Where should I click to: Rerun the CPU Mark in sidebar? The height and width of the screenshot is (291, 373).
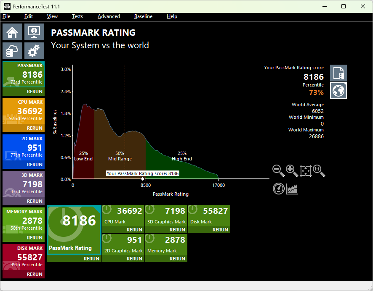coord(35,128)
